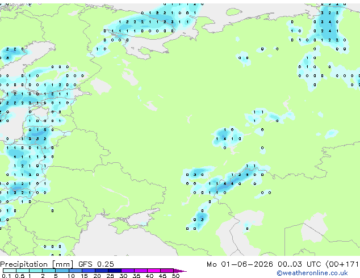Click the '50' legend scale number
Image resolution: width=360 pixels, height=278 pixels.
(175, 276)
